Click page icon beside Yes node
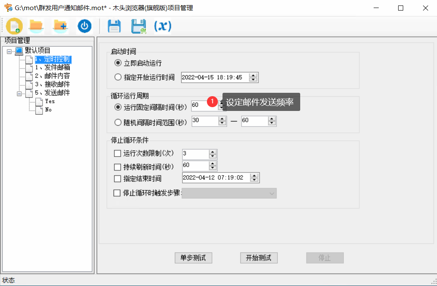437x286 pixels. (x=39, y=101)
